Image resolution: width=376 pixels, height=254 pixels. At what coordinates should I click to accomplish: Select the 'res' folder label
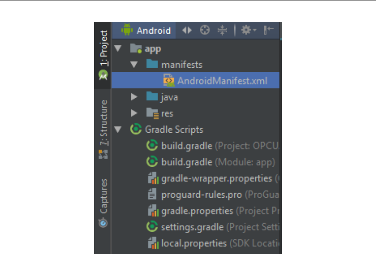pyautogui.click(x=167, y=114)
